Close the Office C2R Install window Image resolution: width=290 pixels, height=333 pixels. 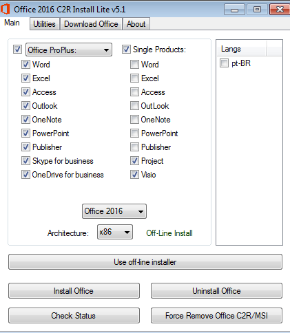[x=280, y=10]
